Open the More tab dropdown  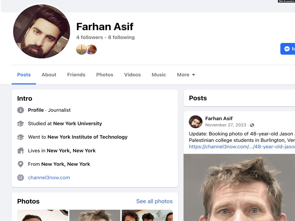(x=186, y=74)
